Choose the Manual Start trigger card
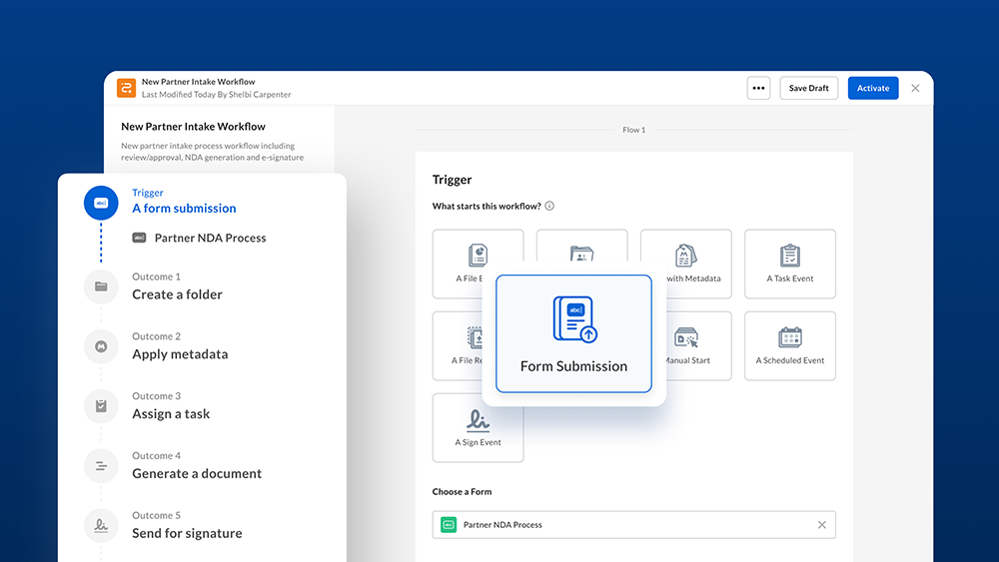Image resolution: width=999 pixels, height=562 pixels. click(698, 345)
